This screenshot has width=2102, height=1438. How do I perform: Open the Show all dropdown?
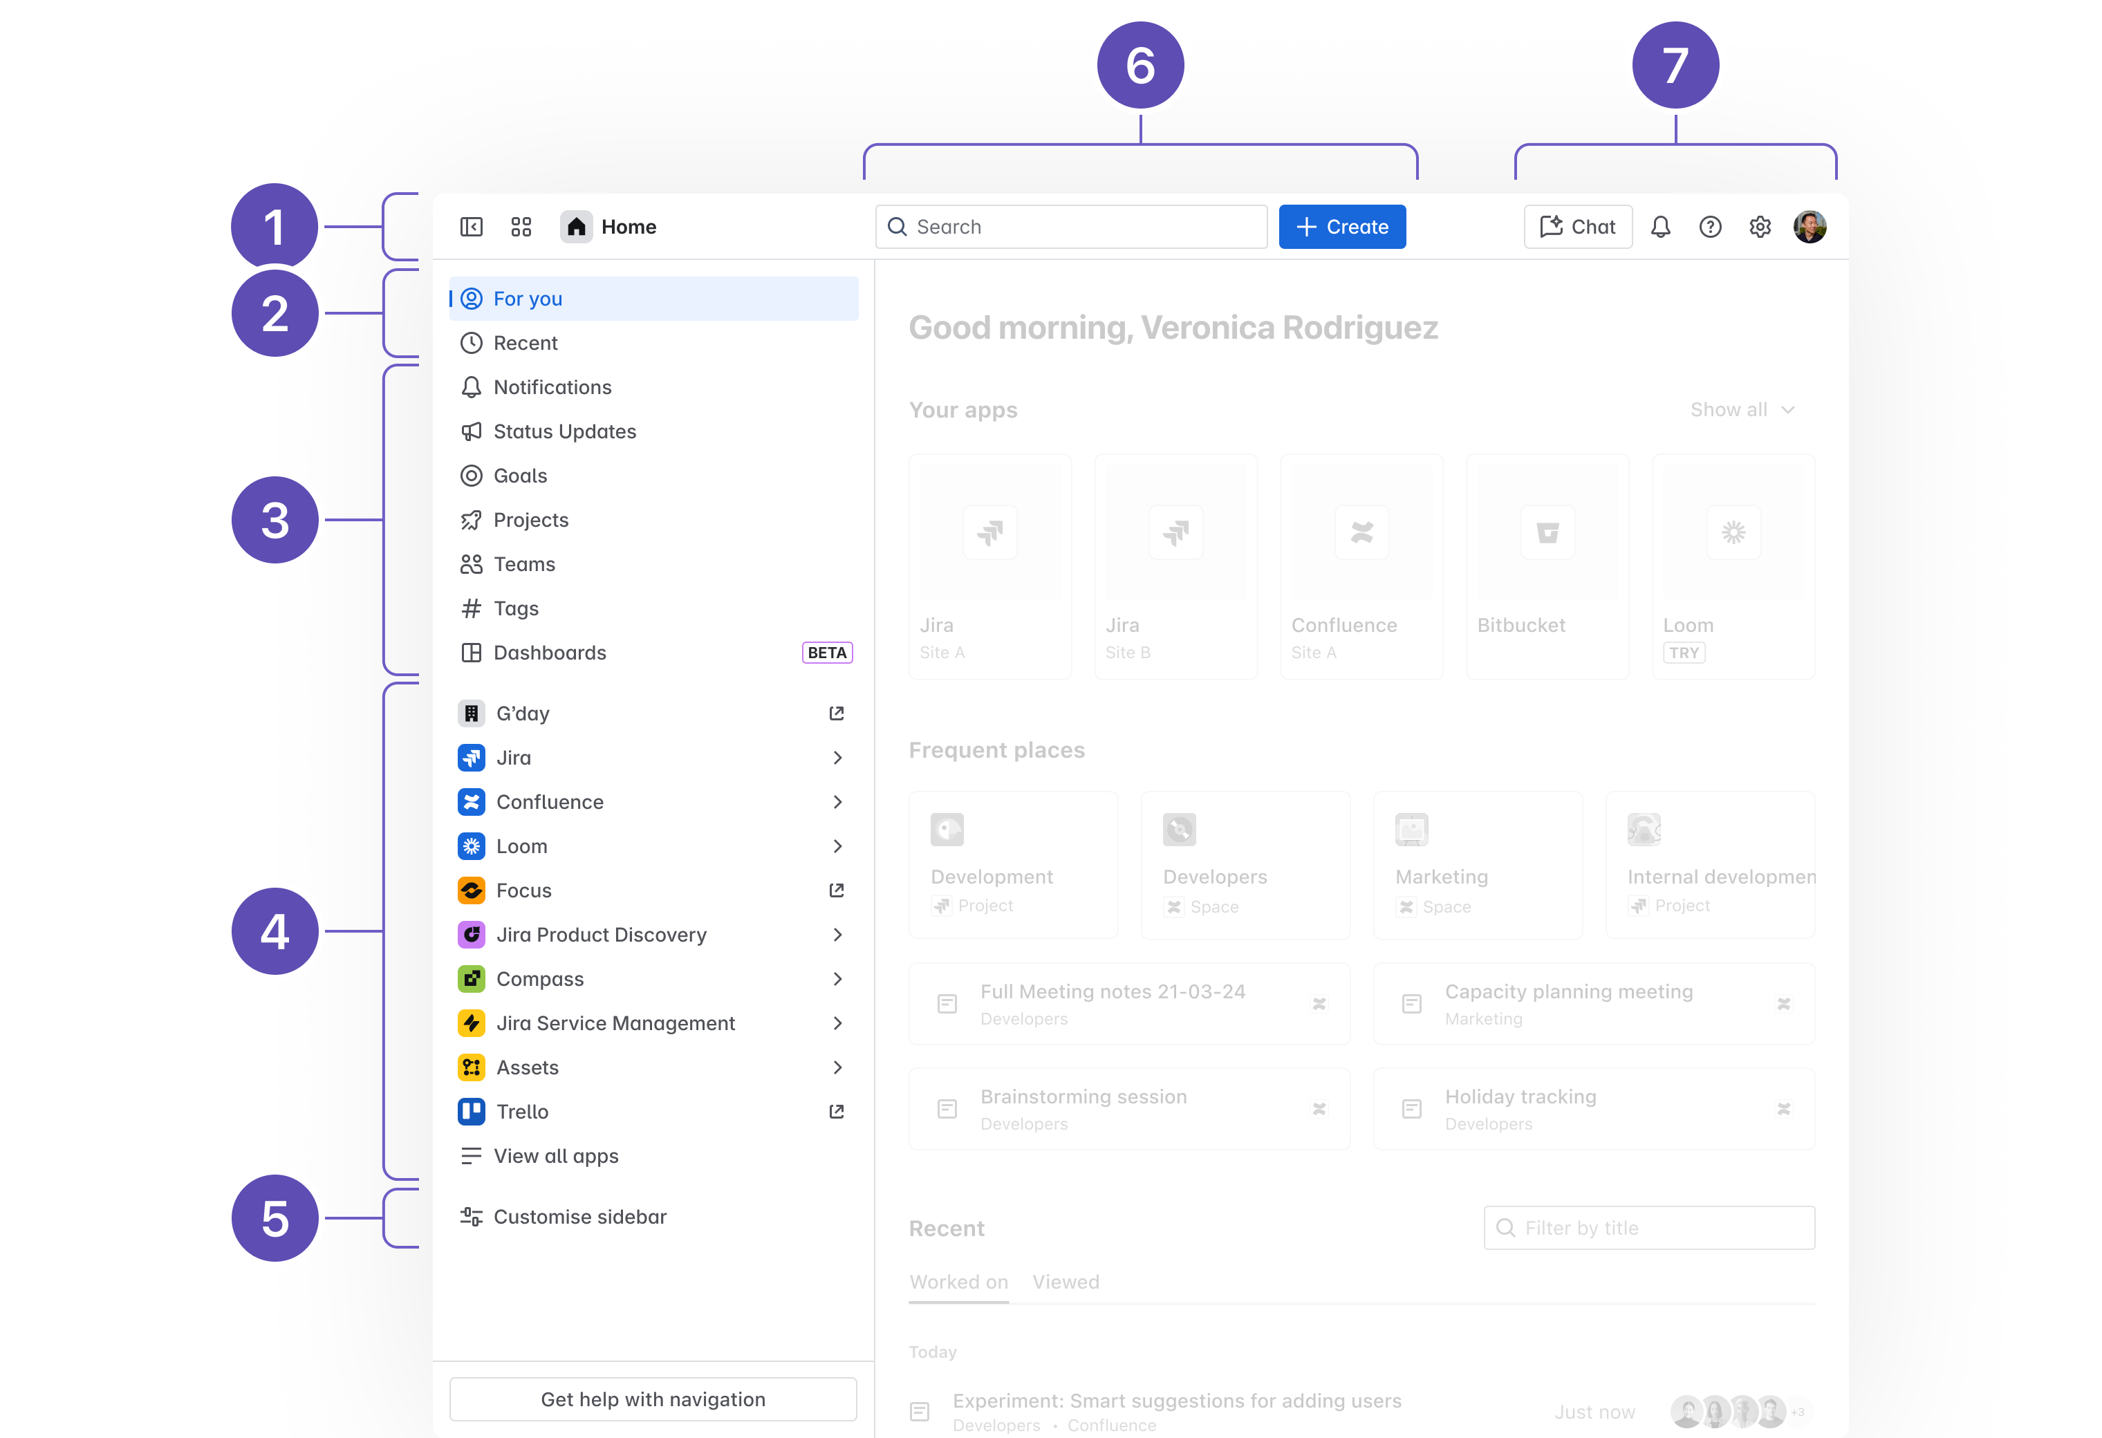coord(1742,410)
